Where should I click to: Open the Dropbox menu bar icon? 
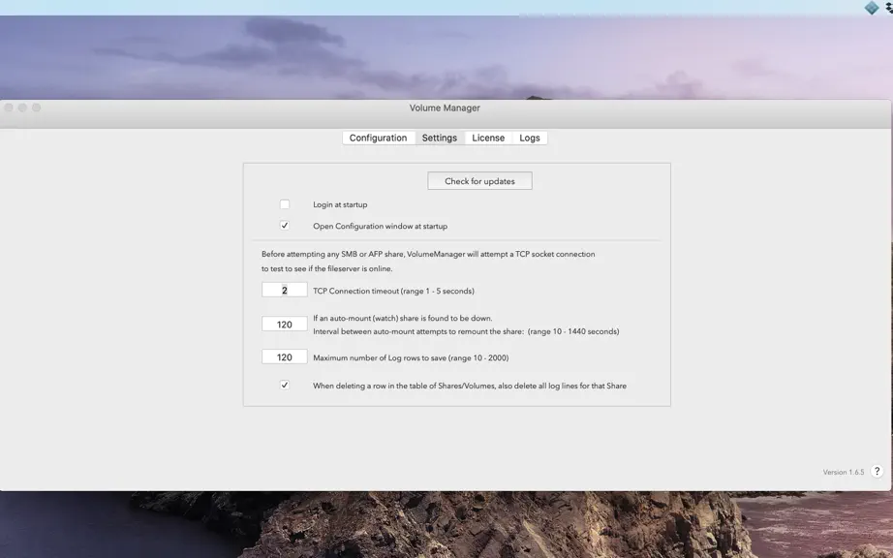pyautogui.click(x=889, y=8)
